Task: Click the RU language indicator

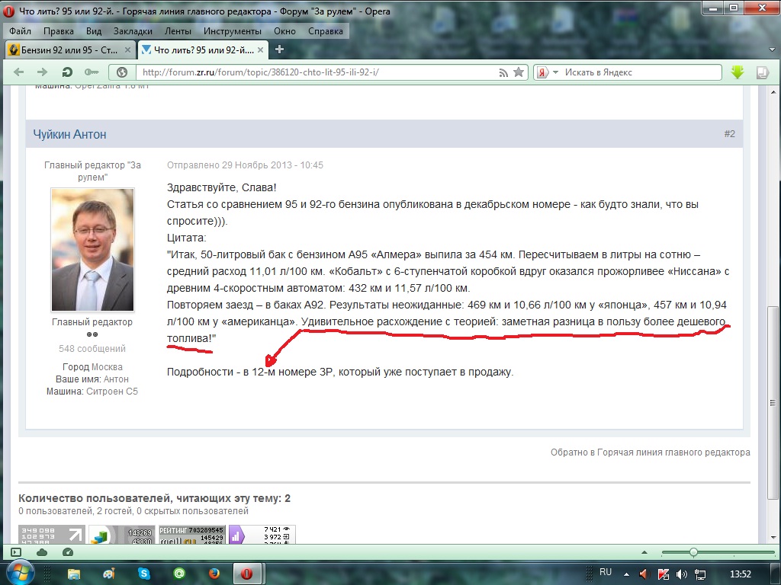Action: click(x=605, y=572)
